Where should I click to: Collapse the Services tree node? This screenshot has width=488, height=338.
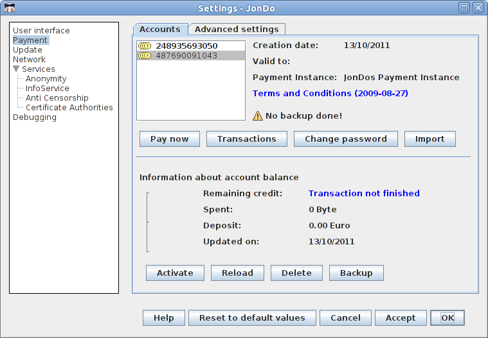(x=16, y=69)
